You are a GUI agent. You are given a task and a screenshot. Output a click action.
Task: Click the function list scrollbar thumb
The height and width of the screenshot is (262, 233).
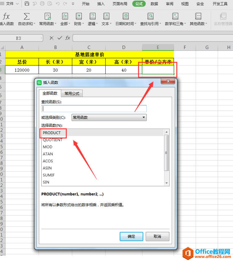coord(166,153)
